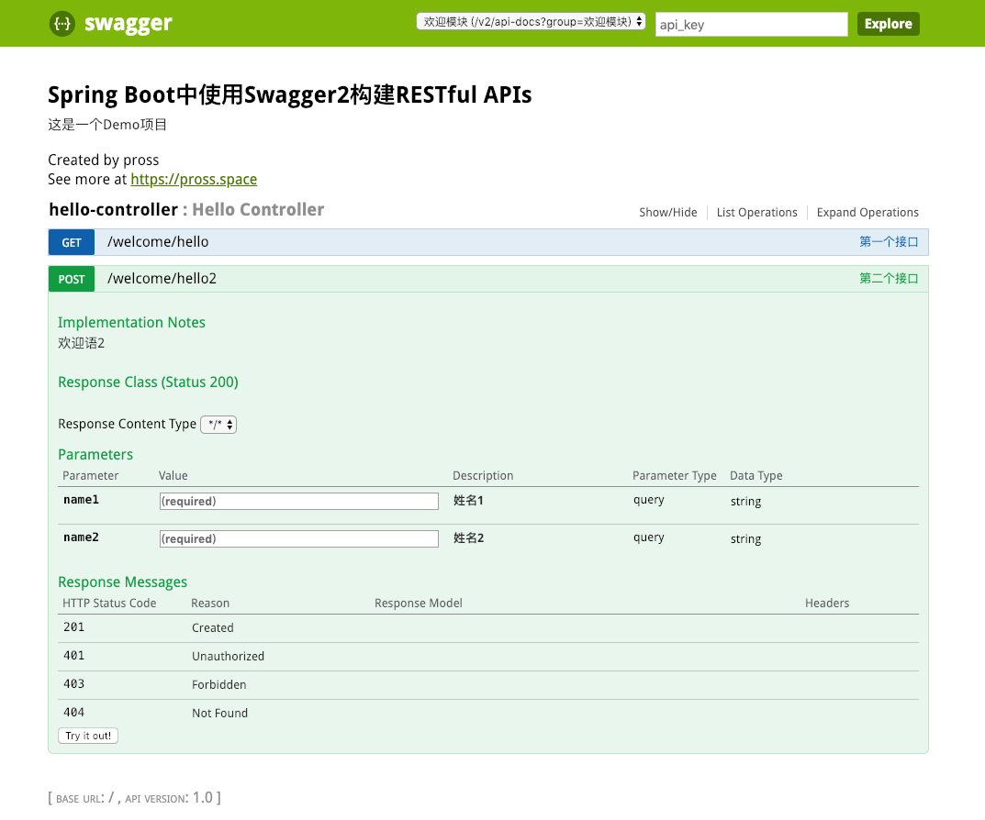Open the https://pross.space link
The height and width of the screenshot is (820, 985).
pos(194,180)
